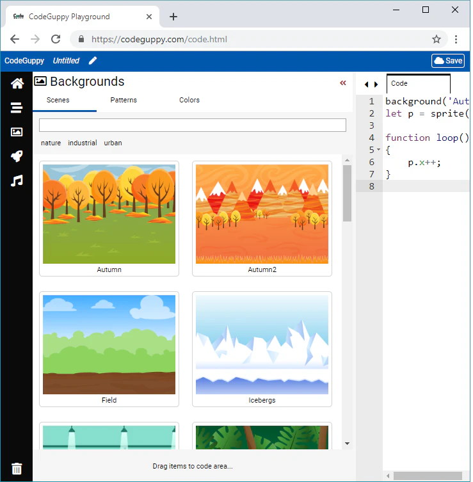Minimize the browser window

point(396,10)
